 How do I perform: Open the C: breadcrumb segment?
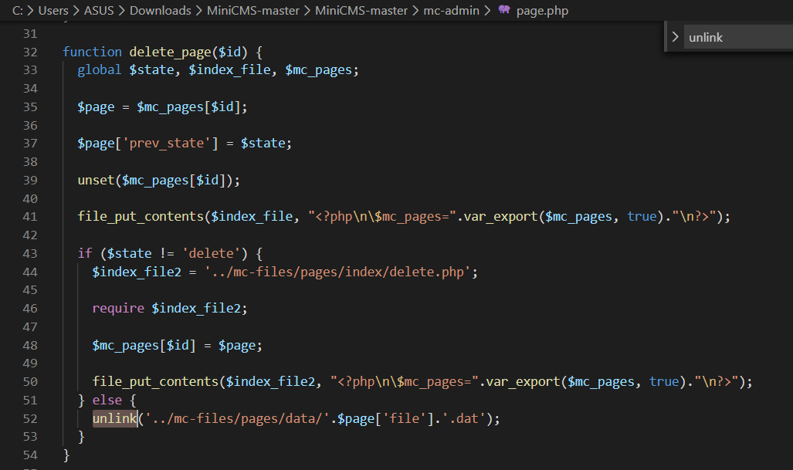pyautogui.click(x=18, y=11)
